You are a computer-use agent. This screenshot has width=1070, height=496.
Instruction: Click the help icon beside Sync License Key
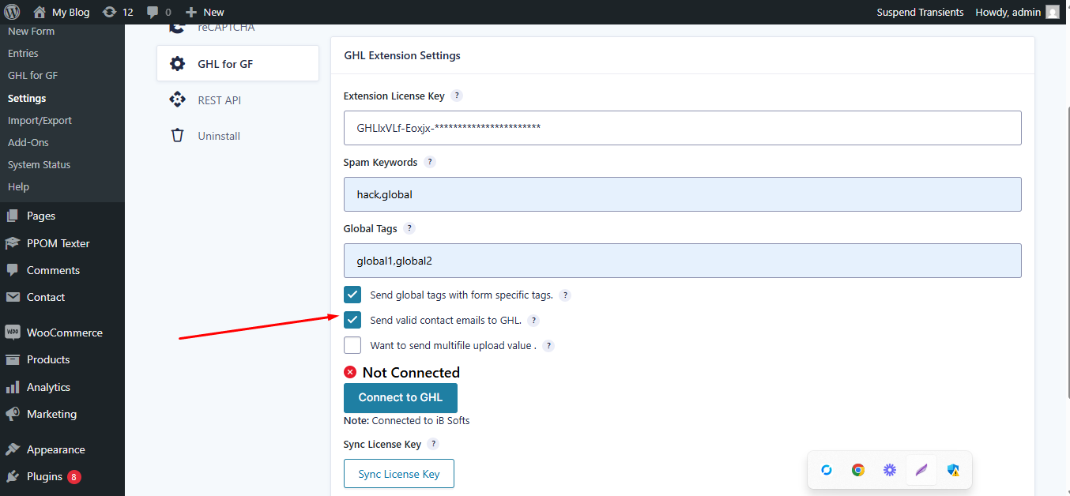coord(433,444)
